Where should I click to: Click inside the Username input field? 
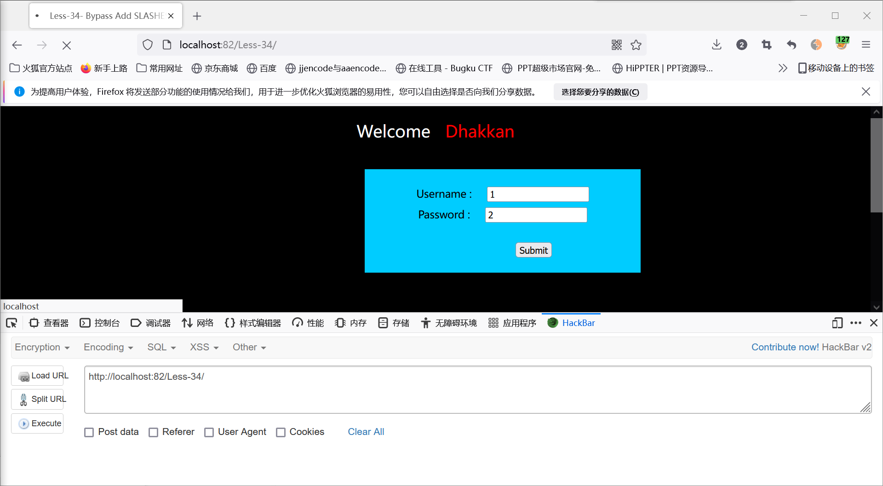tap(537, 194)
